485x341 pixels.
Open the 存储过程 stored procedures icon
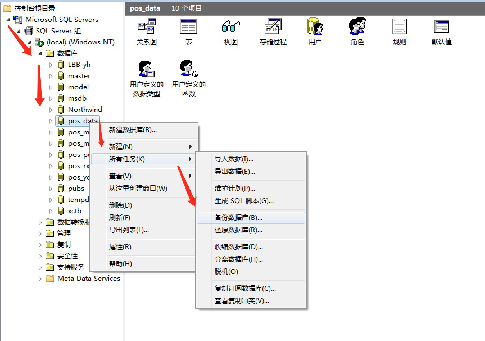pos(273,26)
